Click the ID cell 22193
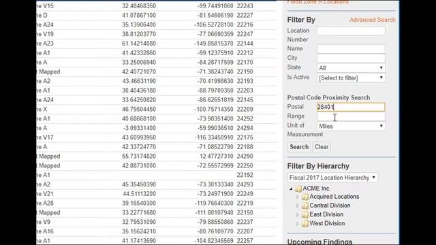 [x=245, y=81]
